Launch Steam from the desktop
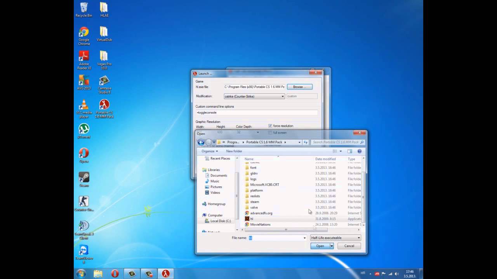 pos(84,179)
